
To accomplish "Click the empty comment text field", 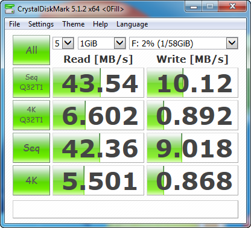I will [x=125, y=209].
